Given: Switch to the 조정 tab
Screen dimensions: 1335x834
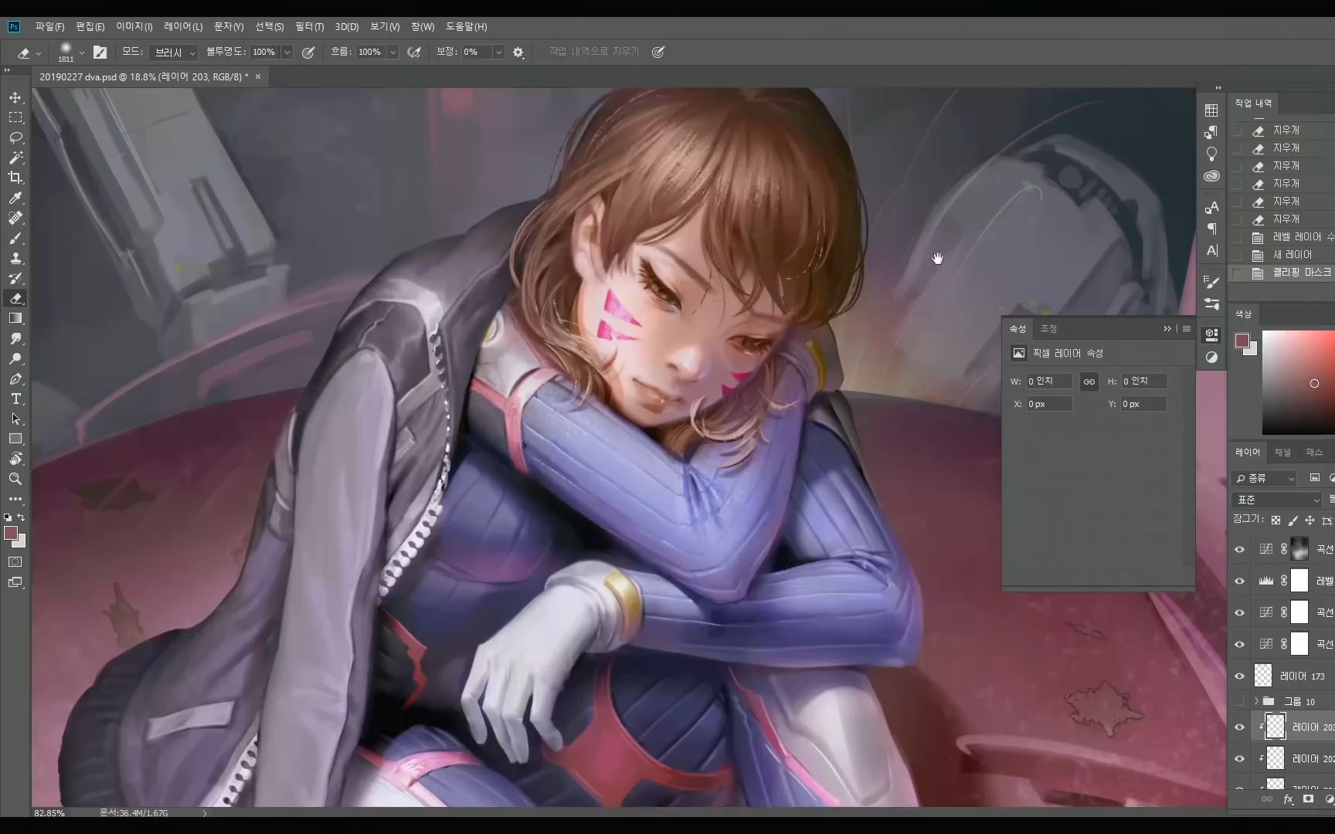Looking at the screenshot, I should point(1048,329).
